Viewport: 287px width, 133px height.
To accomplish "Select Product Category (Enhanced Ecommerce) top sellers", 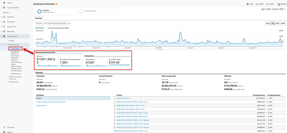I will click(x=51, y=102).
